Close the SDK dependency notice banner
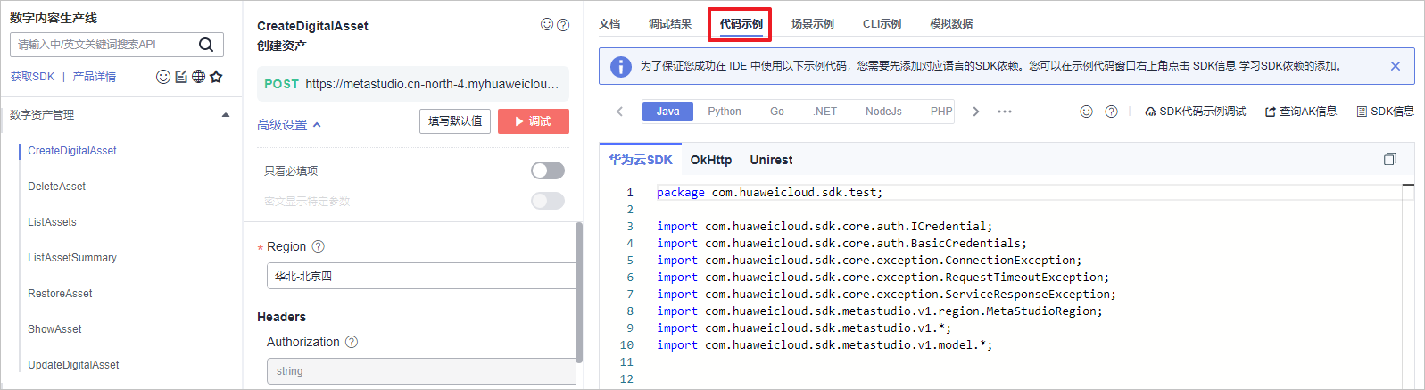This screenshot has height=390, width=1425. click(1396, 66)
